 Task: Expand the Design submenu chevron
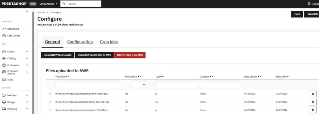(27, 102)
